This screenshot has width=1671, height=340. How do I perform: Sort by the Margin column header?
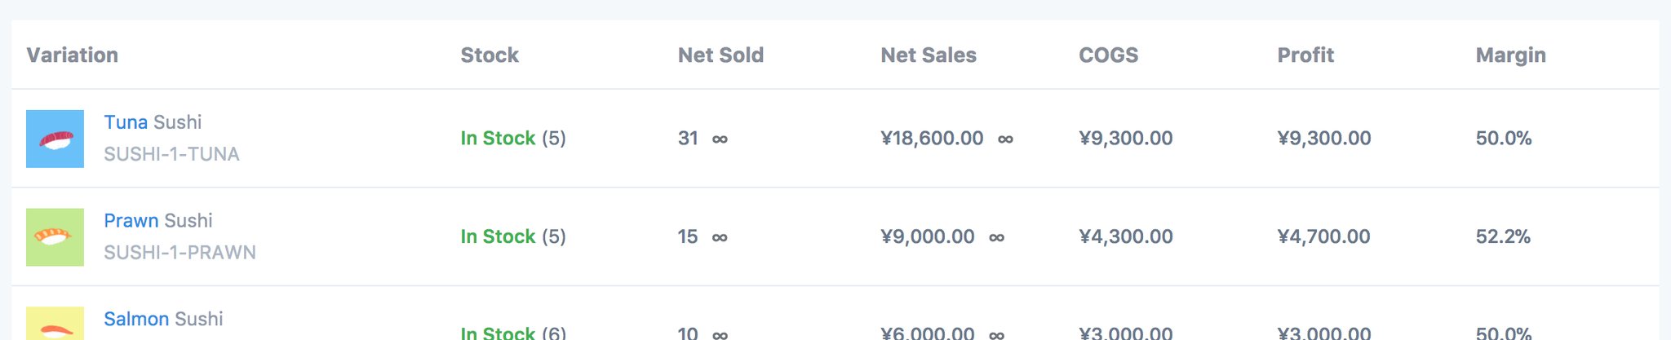(1510, 55)
